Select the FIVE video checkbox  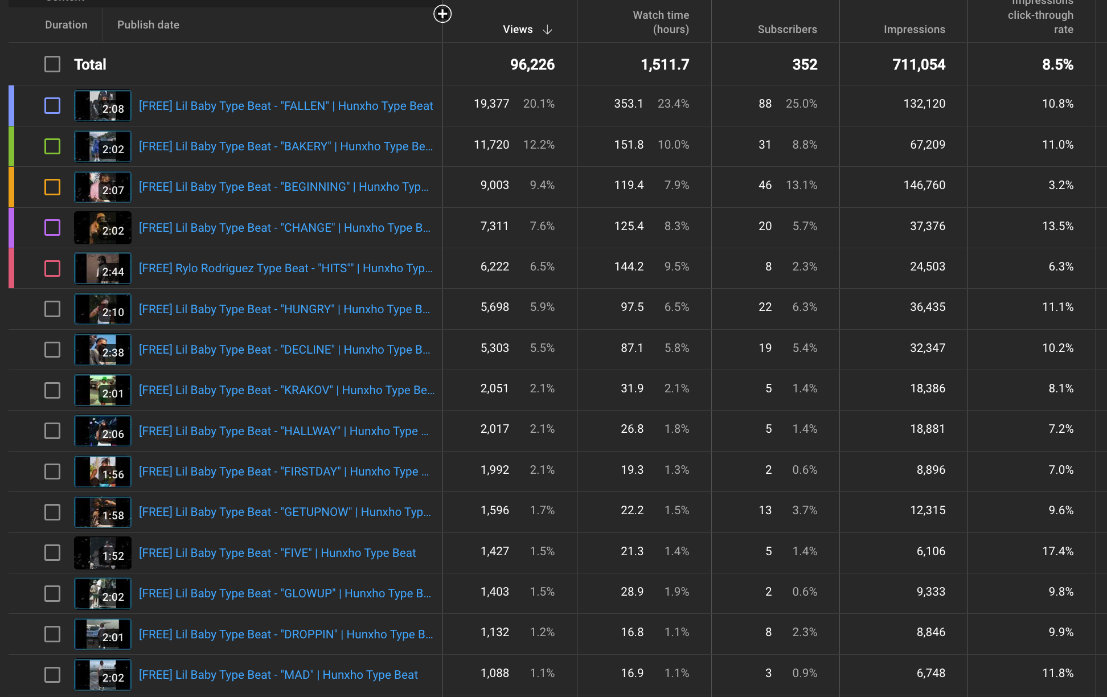click(52, 553)
